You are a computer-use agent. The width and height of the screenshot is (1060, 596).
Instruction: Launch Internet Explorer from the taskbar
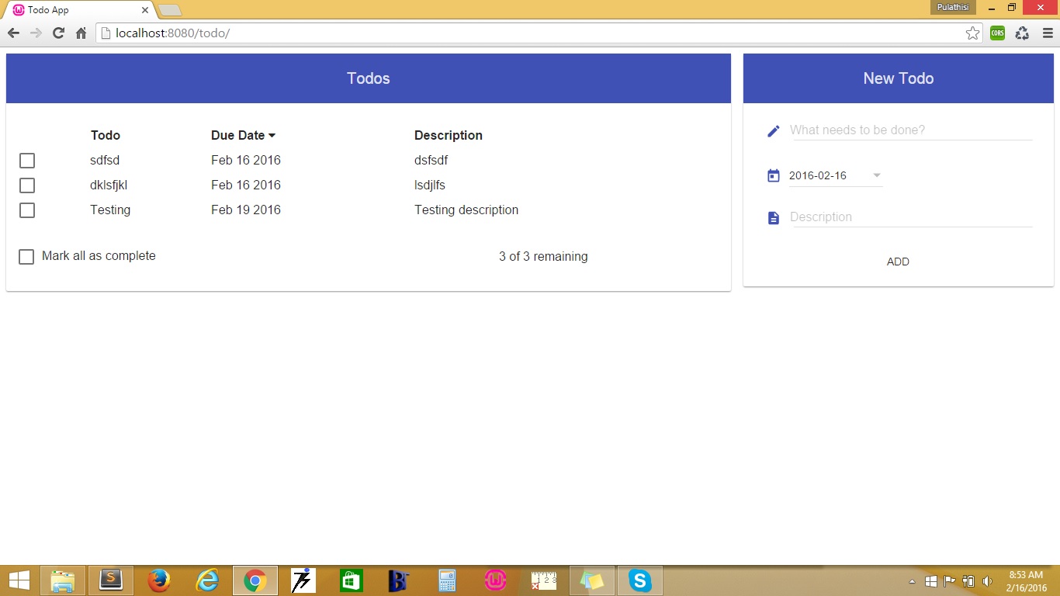[207, 580]
